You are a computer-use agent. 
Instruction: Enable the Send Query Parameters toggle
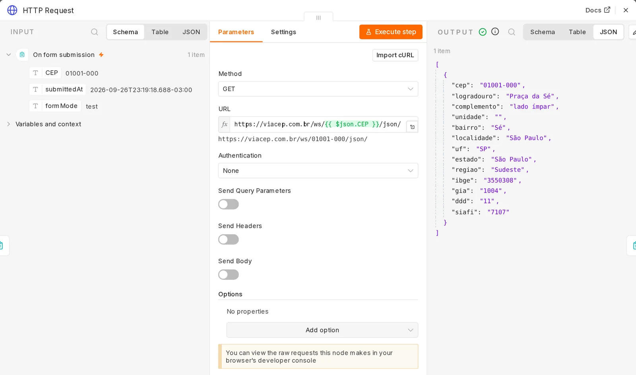(x=229, y=204)
